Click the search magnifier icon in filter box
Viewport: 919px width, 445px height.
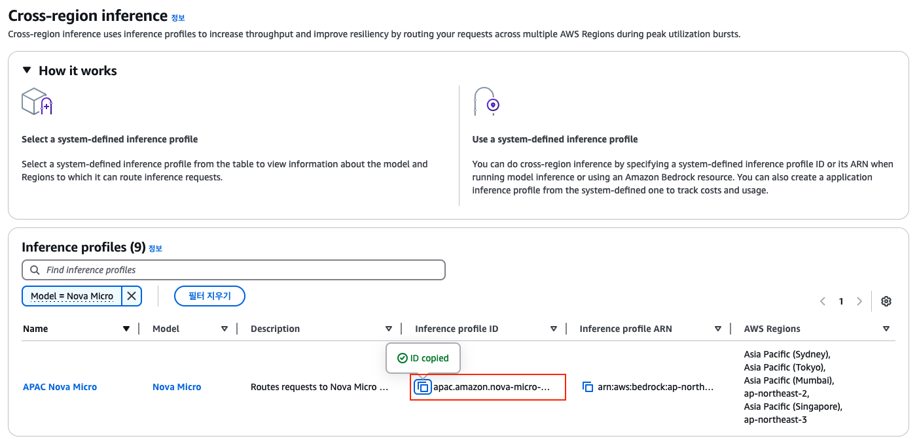pos(34,270)
